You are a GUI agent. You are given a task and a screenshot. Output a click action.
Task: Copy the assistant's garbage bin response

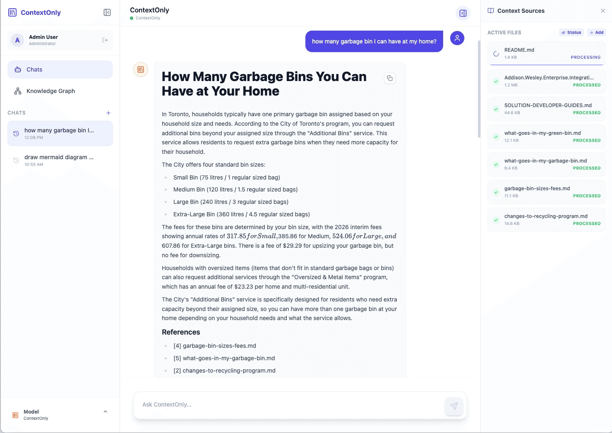389,78
